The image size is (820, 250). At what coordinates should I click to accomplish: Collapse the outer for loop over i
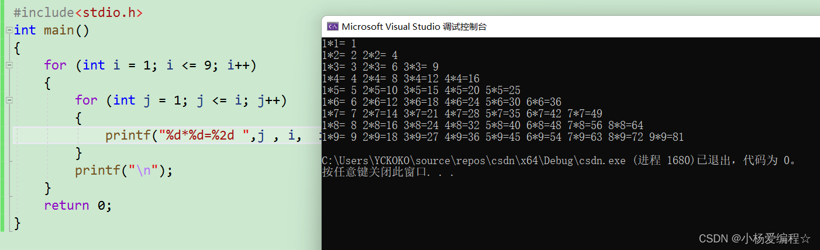(8, 65)
